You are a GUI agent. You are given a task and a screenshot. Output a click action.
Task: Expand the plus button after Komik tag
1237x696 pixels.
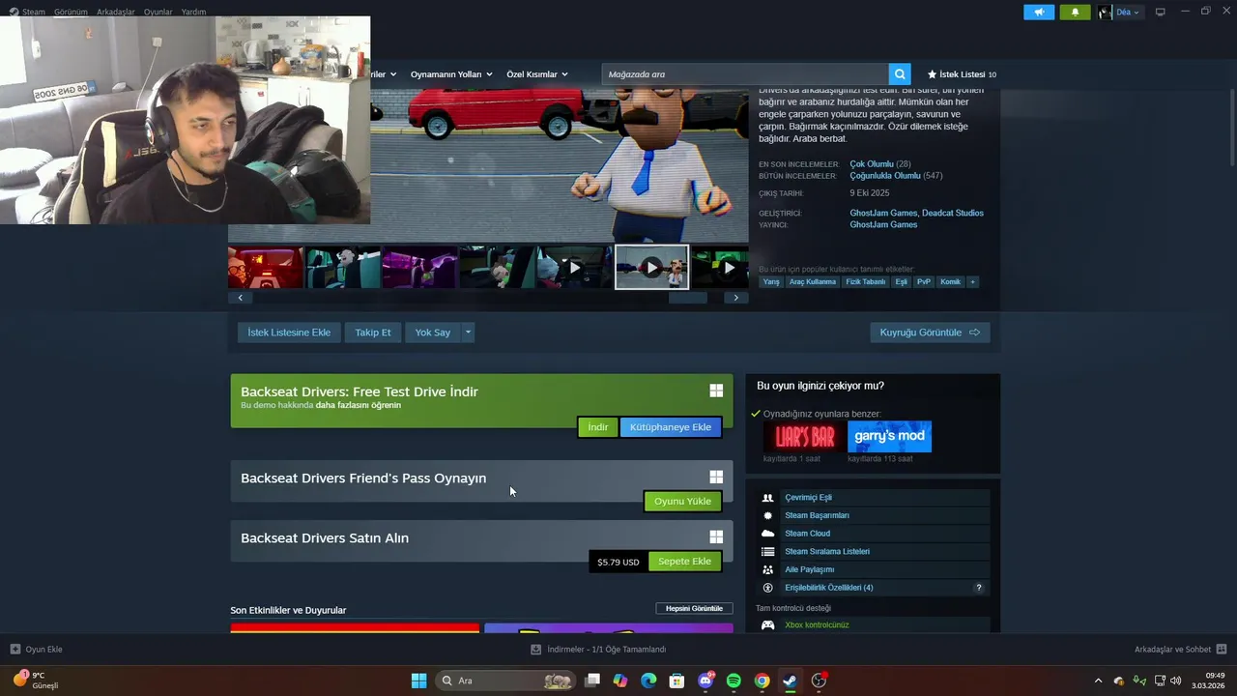(972, 282)
